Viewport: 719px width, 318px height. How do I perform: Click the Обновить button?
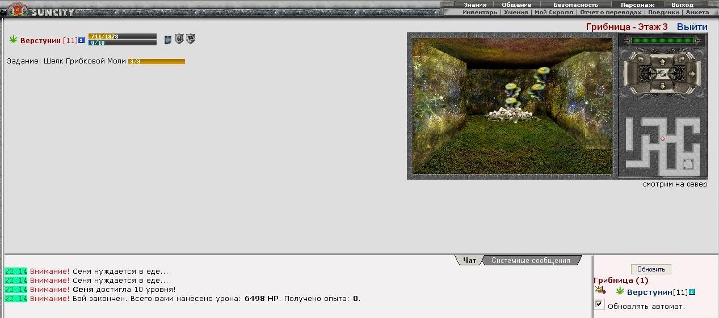pos(651,269)
